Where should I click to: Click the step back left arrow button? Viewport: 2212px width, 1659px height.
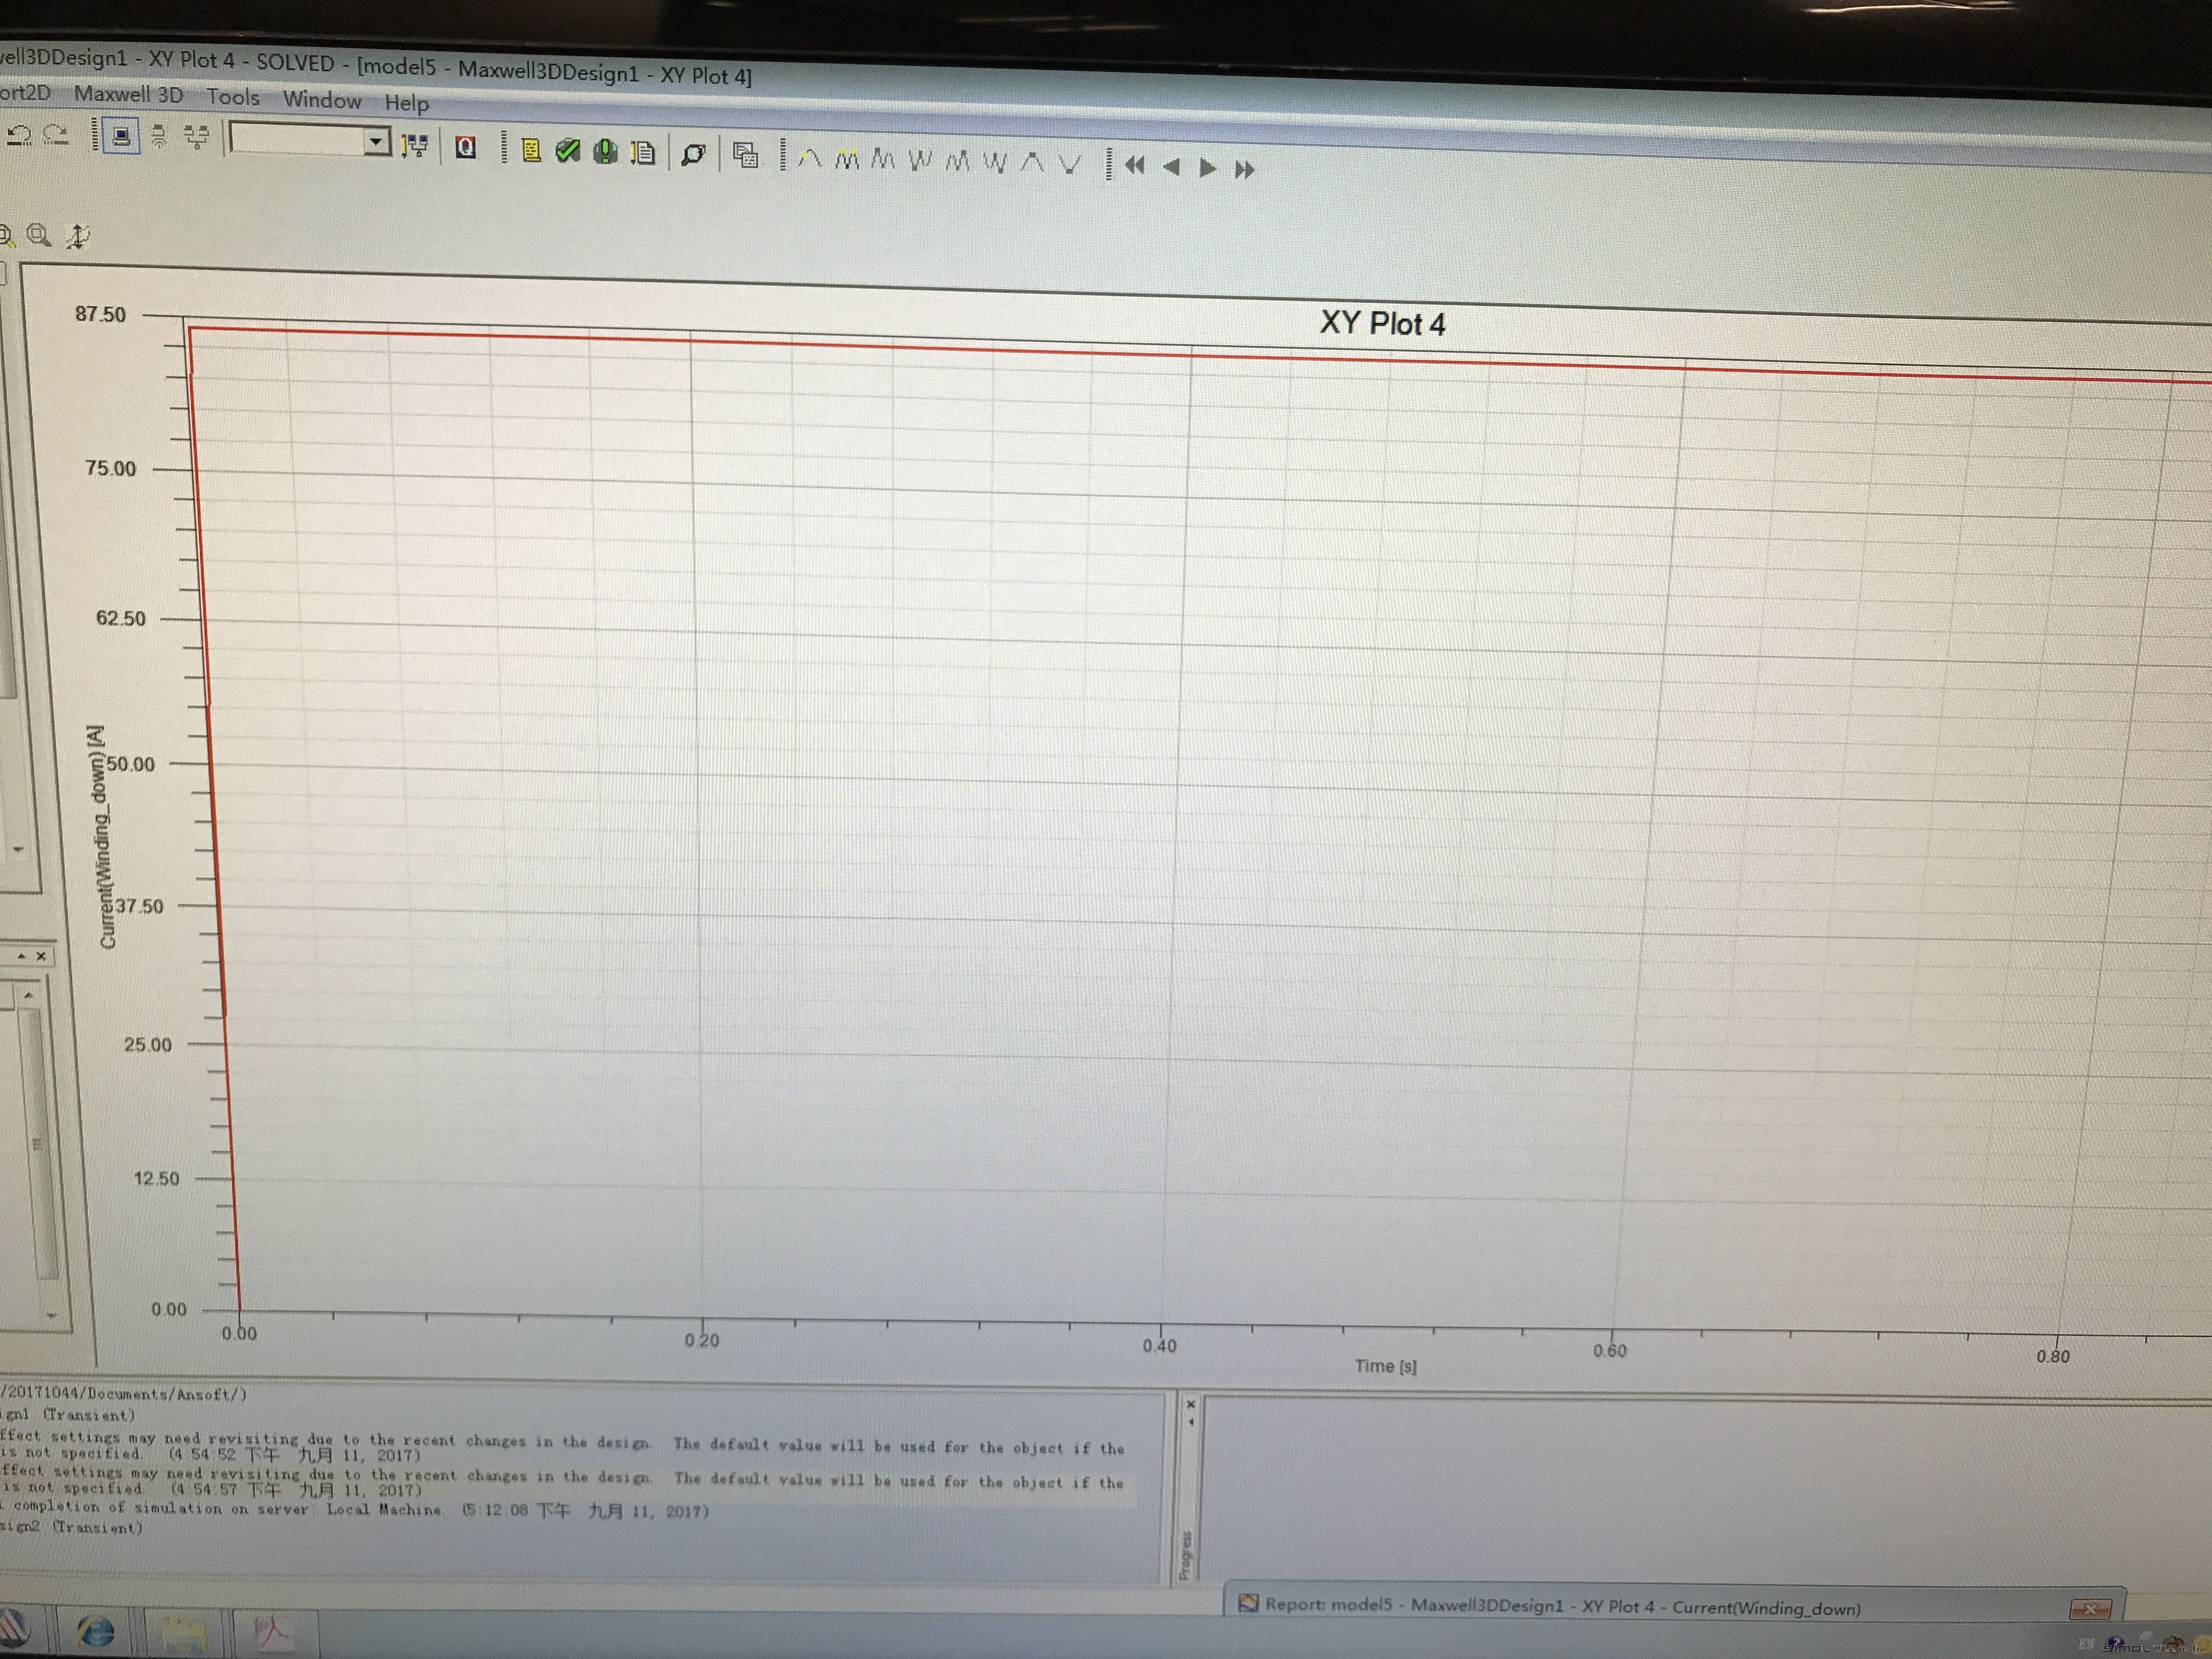click(x=1172, y=167)
